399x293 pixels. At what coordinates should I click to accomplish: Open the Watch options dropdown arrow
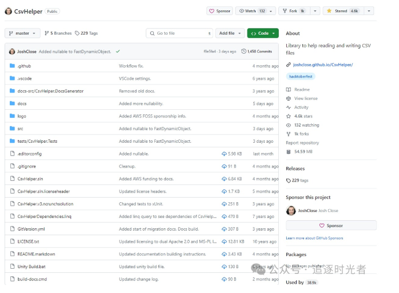click(271, 11)
